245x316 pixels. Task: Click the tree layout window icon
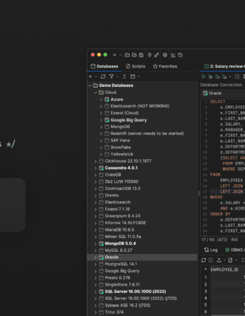point(133,77)
